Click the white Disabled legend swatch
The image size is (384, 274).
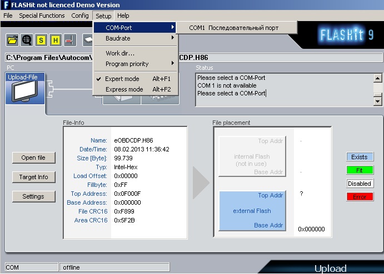(360, 184)
